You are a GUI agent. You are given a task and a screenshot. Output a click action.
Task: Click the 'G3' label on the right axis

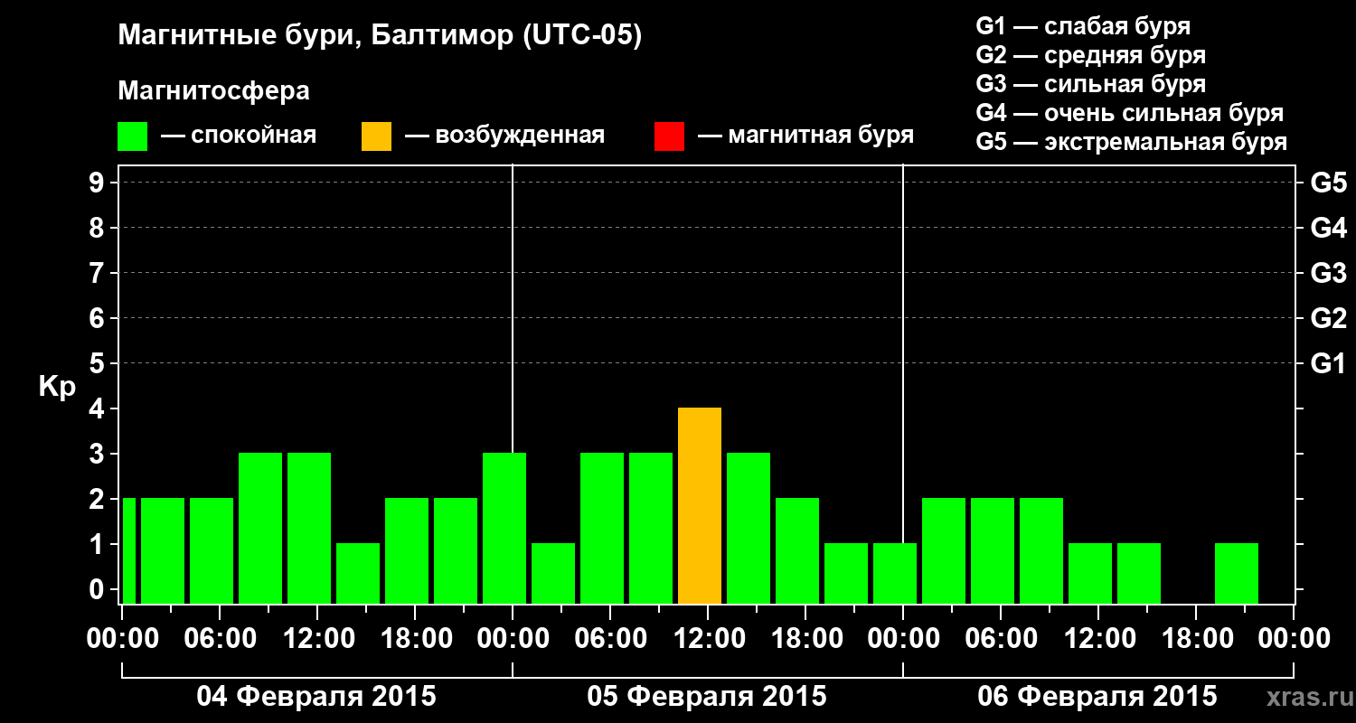[1328, 273]
